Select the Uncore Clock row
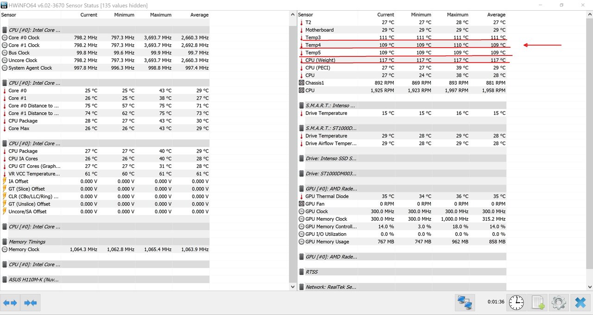 105,60
